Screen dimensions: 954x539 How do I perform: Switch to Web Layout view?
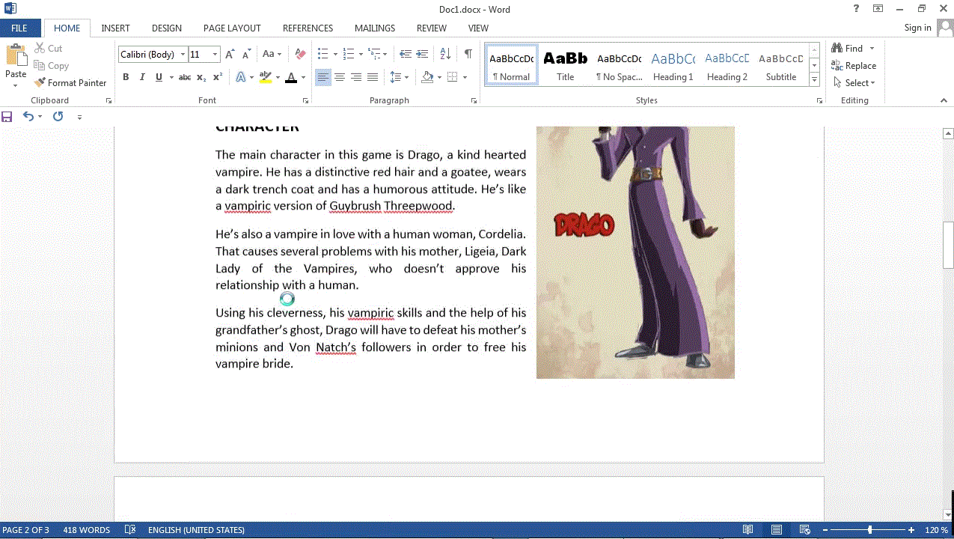coord(805,530)
